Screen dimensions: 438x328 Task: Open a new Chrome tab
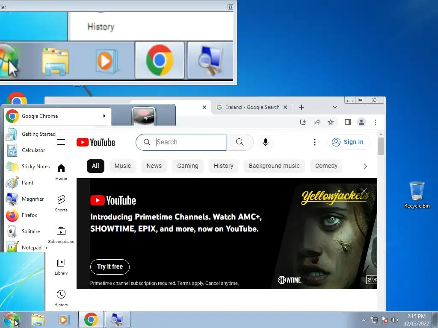(x=302, y=107)
